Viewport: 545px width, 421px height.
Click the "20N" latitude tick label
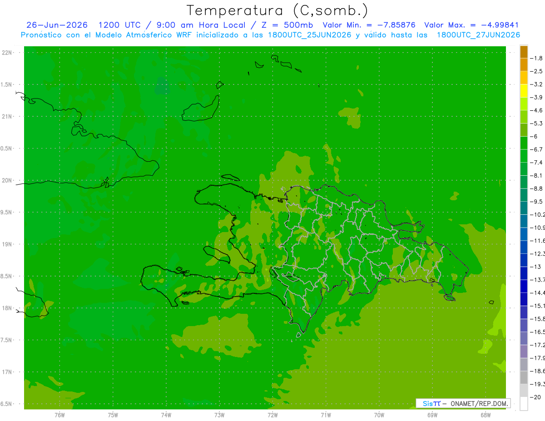pos(7,180)
